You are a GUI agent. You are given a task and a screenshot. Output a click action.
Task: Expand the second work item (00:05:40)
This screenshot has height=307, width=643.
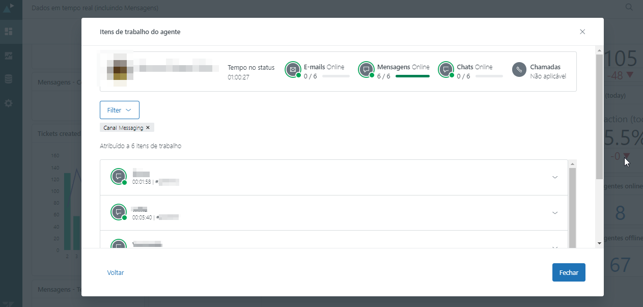point(555,213)
